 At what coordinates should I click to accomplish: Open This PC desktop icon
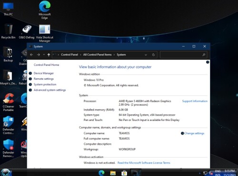pos(8,9)
